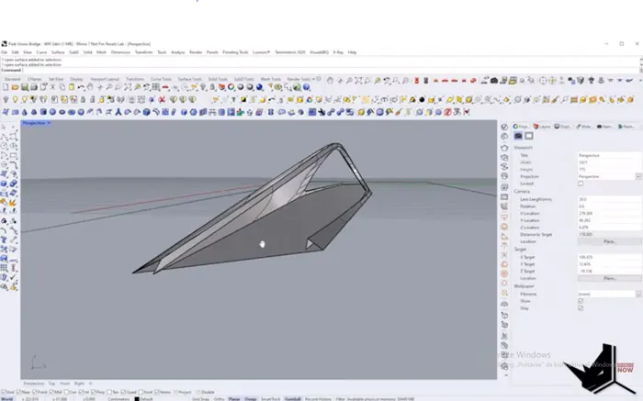Toggle Ortho in status bar

coord(219,398)
